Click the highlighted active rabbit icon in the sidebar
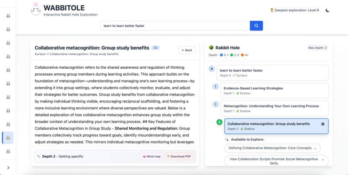This screenshot has width=348, height=175. coord(8,138)
